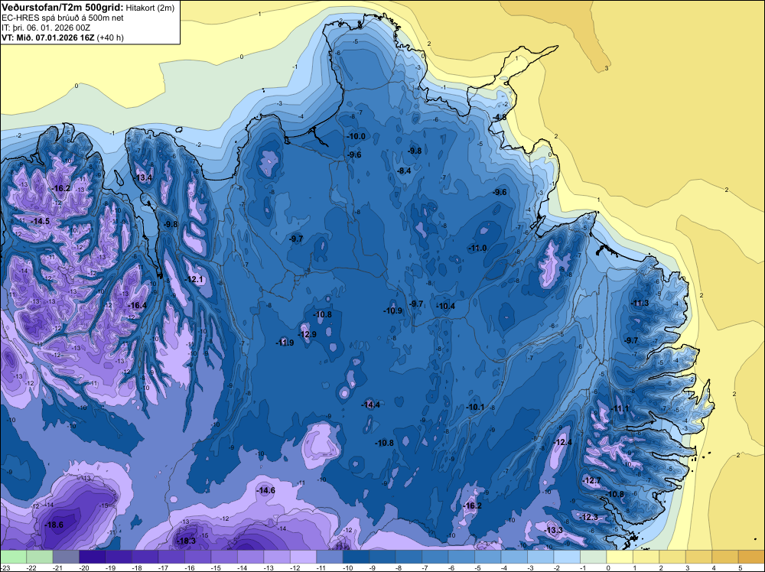Click the -18.3 temperature value
765x572 pixels.
[x=186, y=541]
